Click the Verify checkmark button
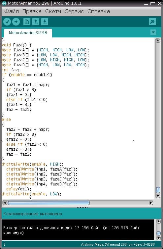The width and height of the screenshot is (163, 249). click(x=7, y=22)
